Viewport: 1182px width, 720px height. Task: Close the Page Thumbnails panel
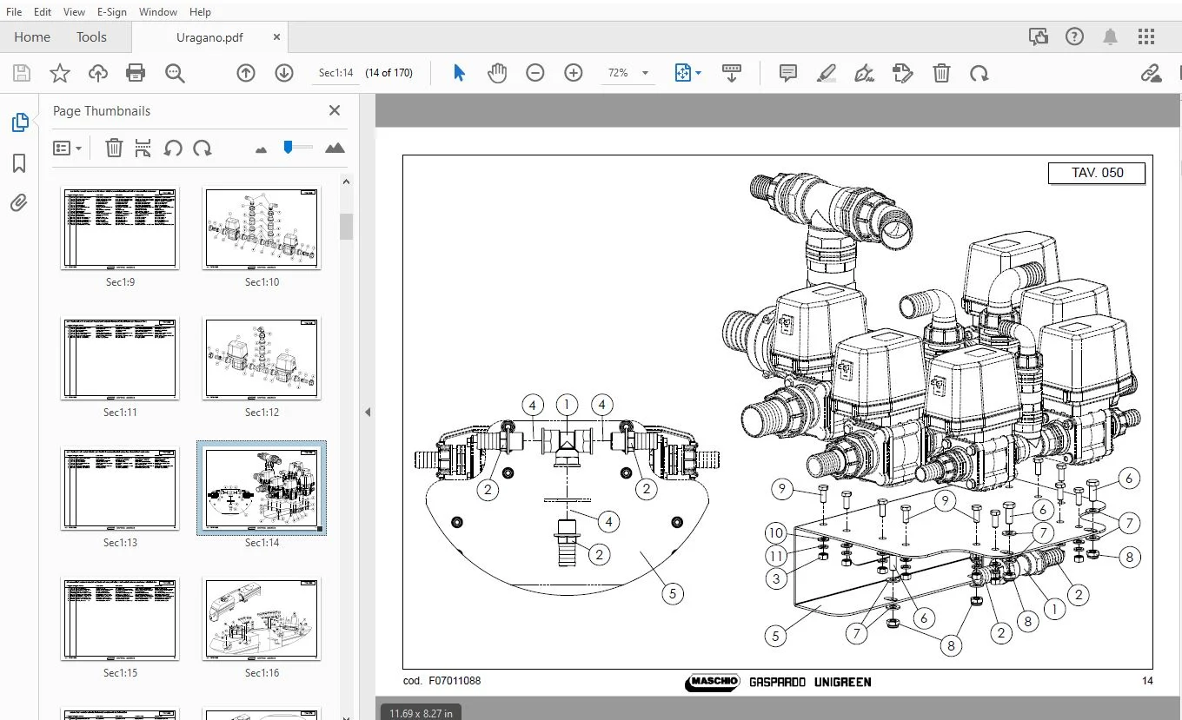point(335,110)
